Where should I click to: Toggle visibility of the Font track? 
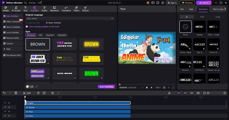(x=9, y=116)
